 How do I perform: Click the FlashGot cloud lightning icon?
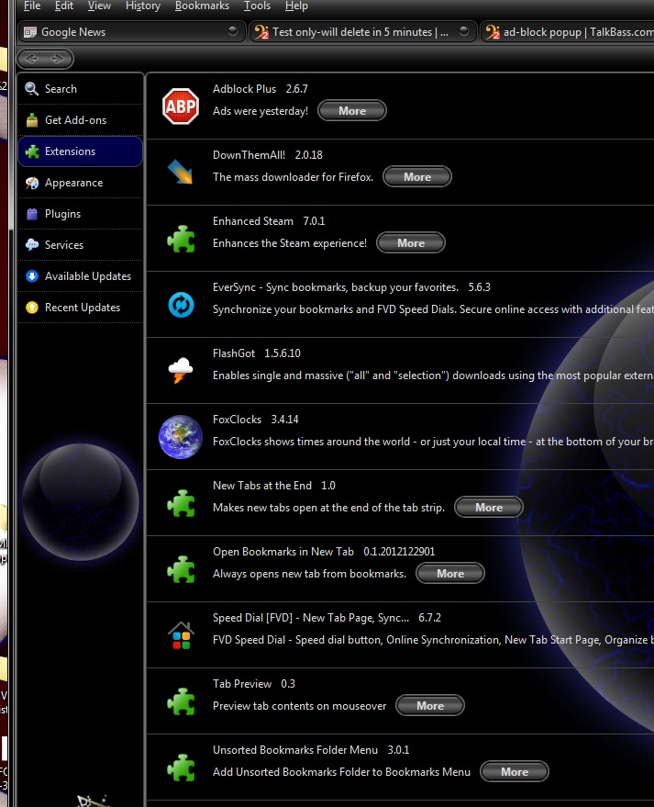click(x=181, y=371)
